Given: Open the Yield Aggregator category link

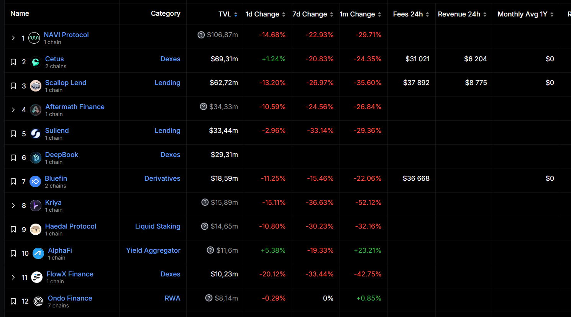Looking at the screenshot, I should click(153, 250).
